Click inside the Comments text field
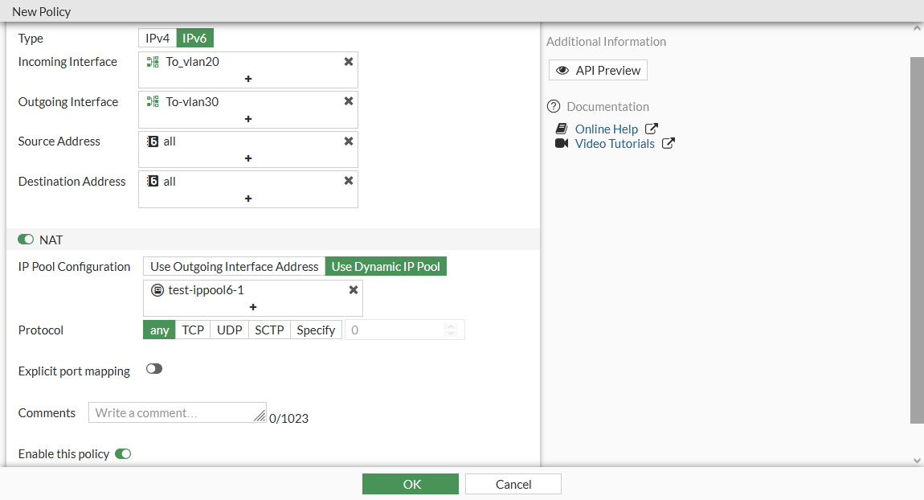 (177, 412)
